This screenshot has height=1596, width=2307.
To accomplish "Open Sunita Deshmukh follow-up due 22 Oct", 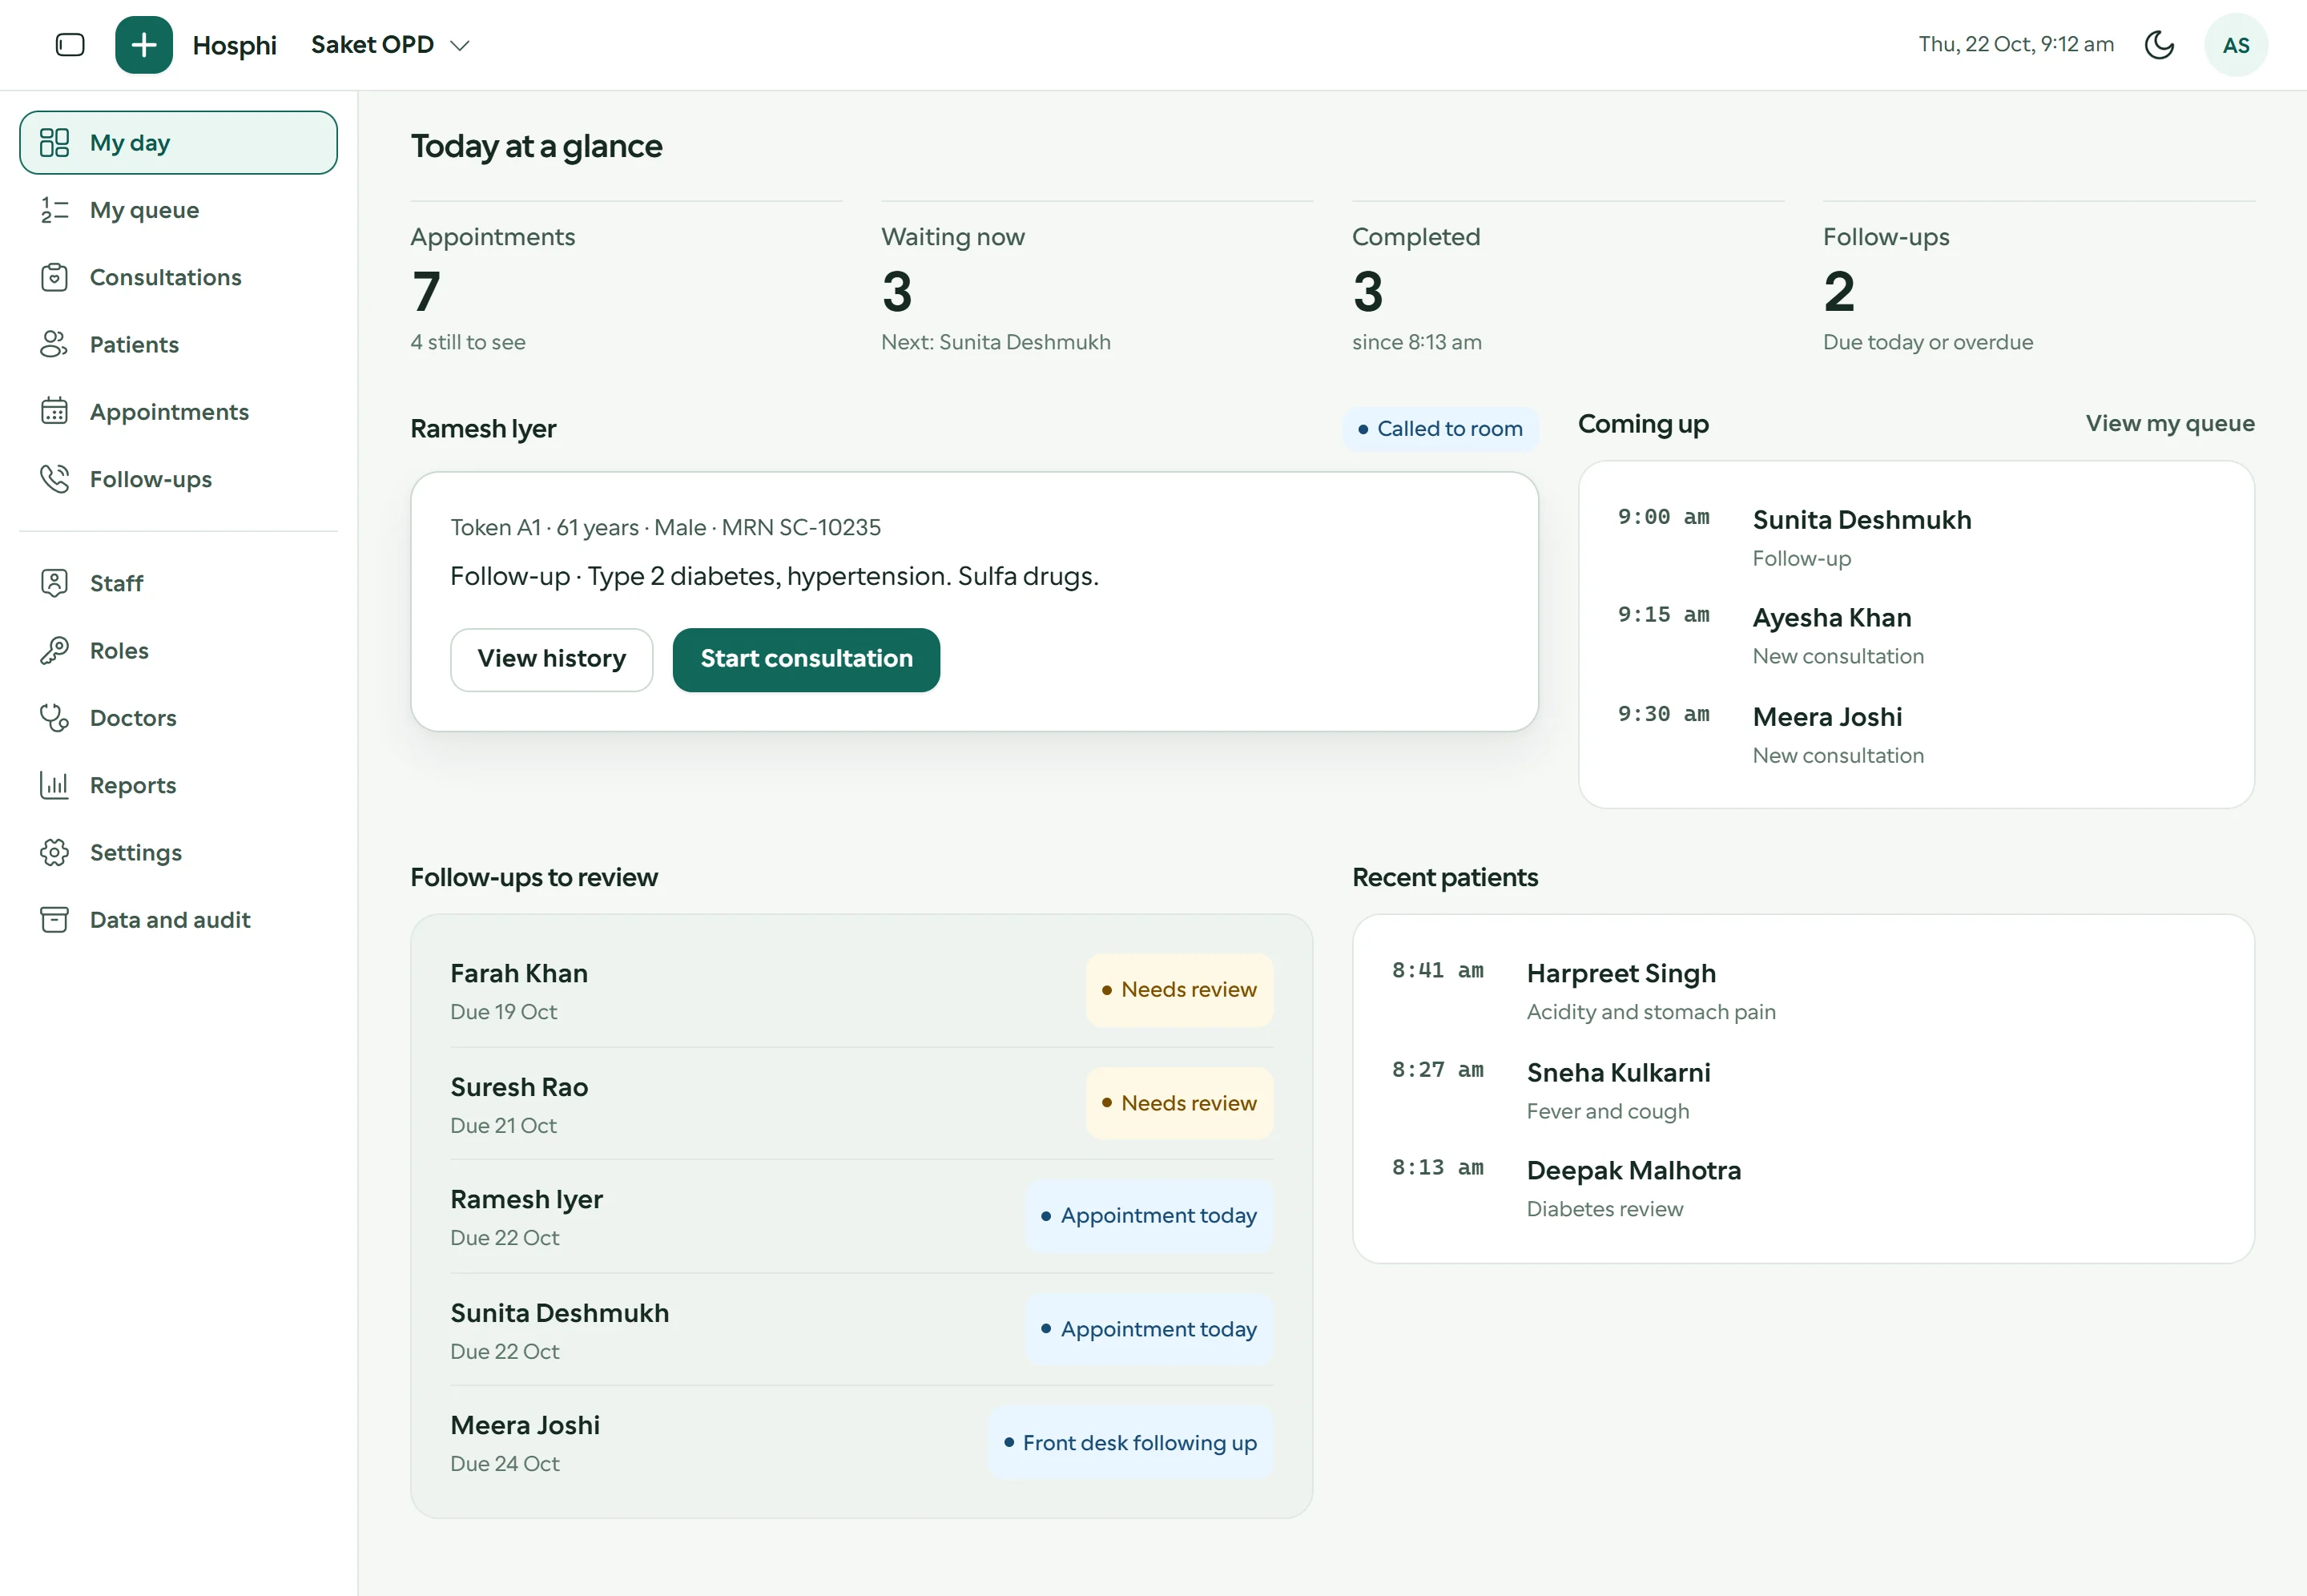I will pos(862,1329).
